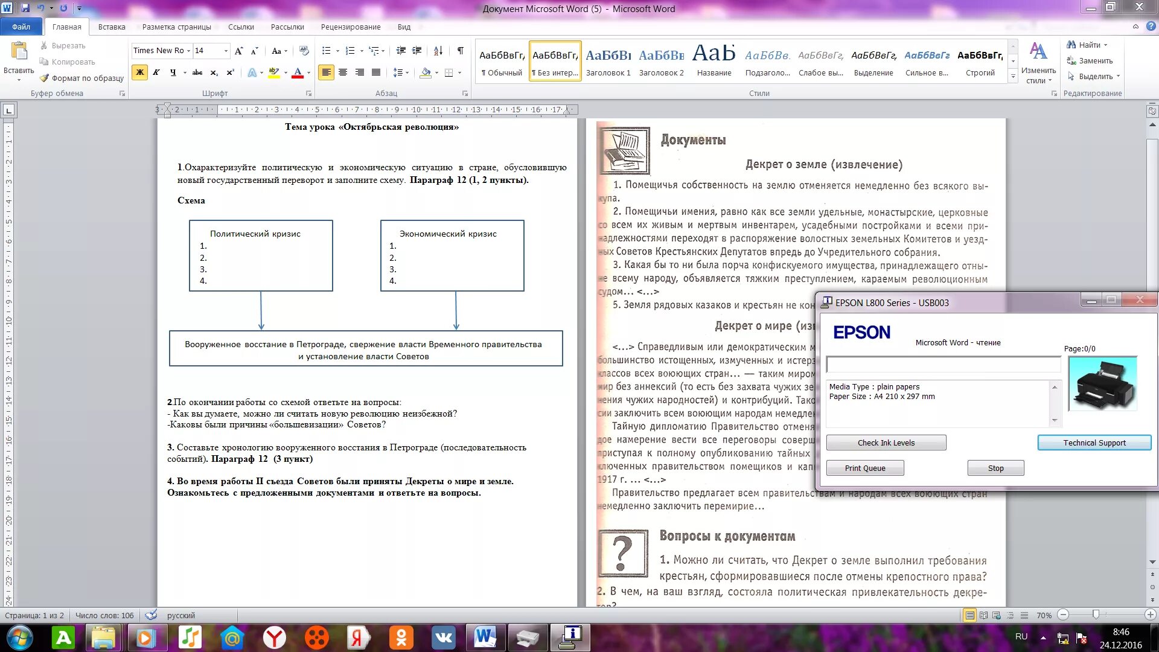Increase paragraph indent
The image size is (1159, 652).
click(417, 51)
